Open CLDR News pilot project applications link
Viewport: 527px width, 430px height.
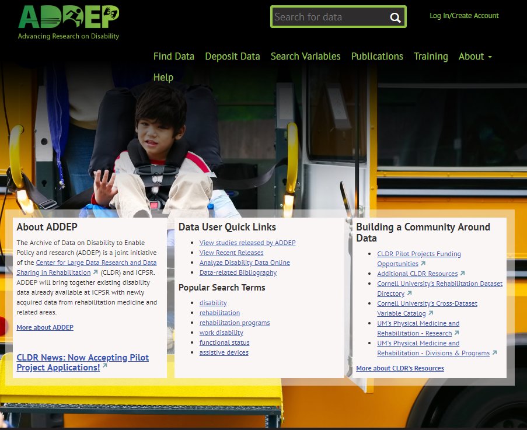pos(83,362)
